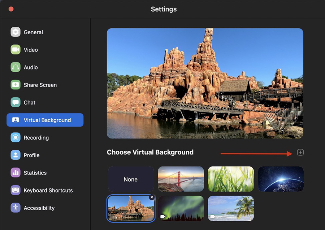Select None as virtual background
Viewport: 325px width, 230px height.
click(131, 179)
